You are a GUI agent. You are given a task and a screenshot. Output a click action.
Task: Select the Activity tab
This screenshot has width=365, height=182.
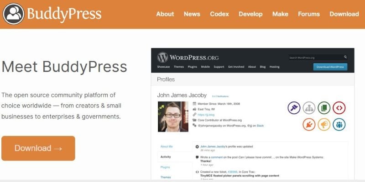[166, 157]
